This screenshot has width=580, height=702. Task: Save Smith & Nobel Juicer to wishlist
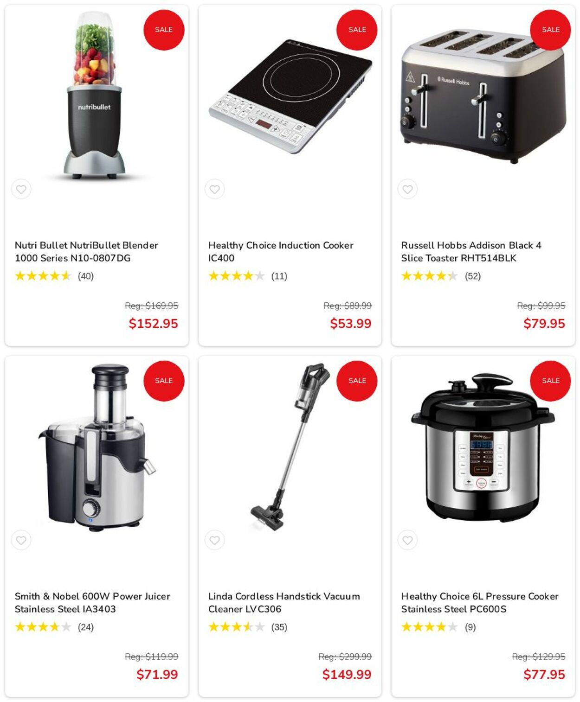coord(21,540)
